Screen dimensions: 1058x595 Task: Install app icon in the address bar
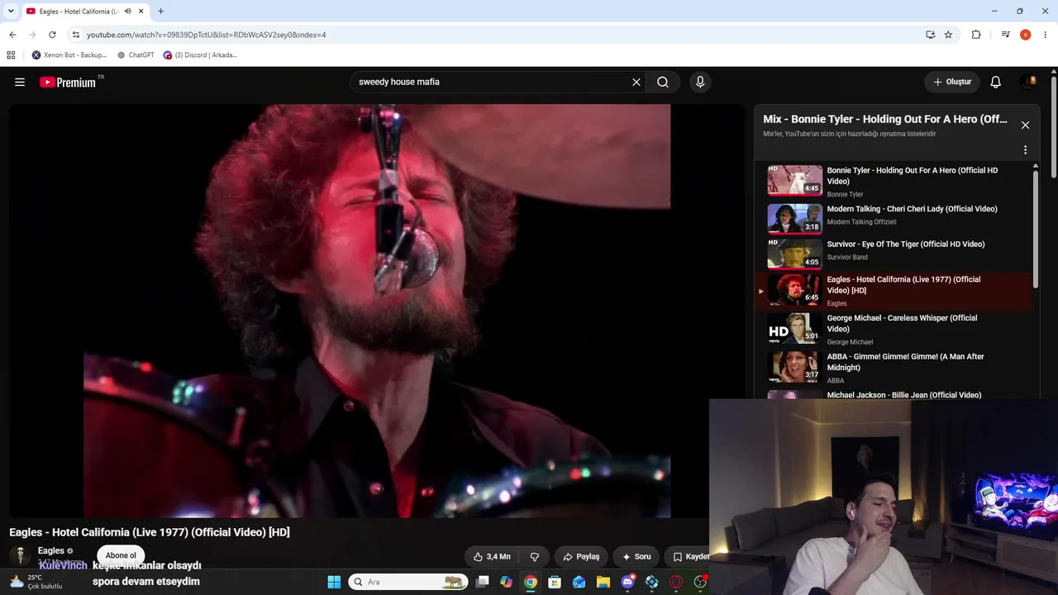click(x=930, y=35)
